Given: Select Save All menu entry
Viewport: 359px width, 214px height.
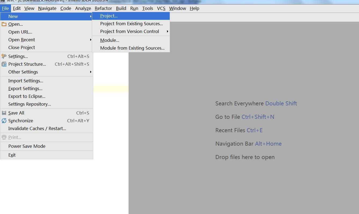Looking at the screenshot, I should pyautogui.click(x=46, y=113).
